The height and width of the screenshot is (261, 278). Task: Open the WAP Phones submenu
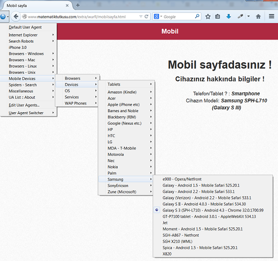[x=77, y=103]
